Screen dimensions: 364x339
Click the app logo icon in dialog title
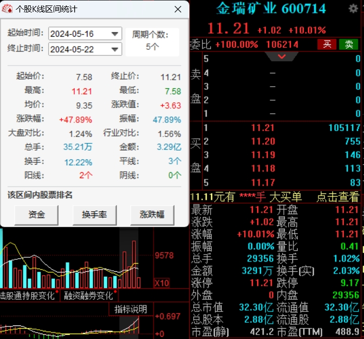tap(7, 9)
